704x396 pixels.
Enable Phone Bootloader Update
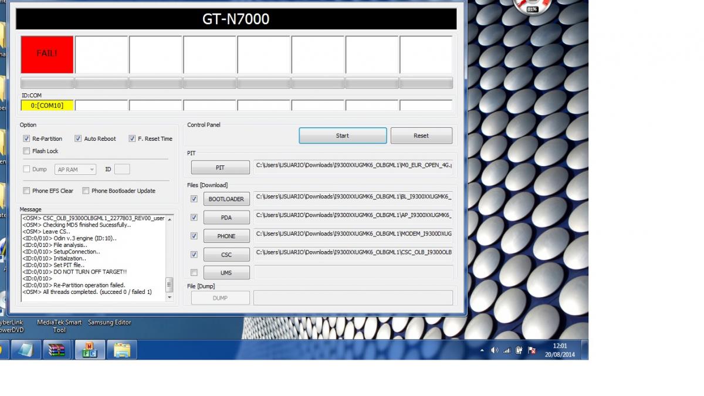coord(86,191)
